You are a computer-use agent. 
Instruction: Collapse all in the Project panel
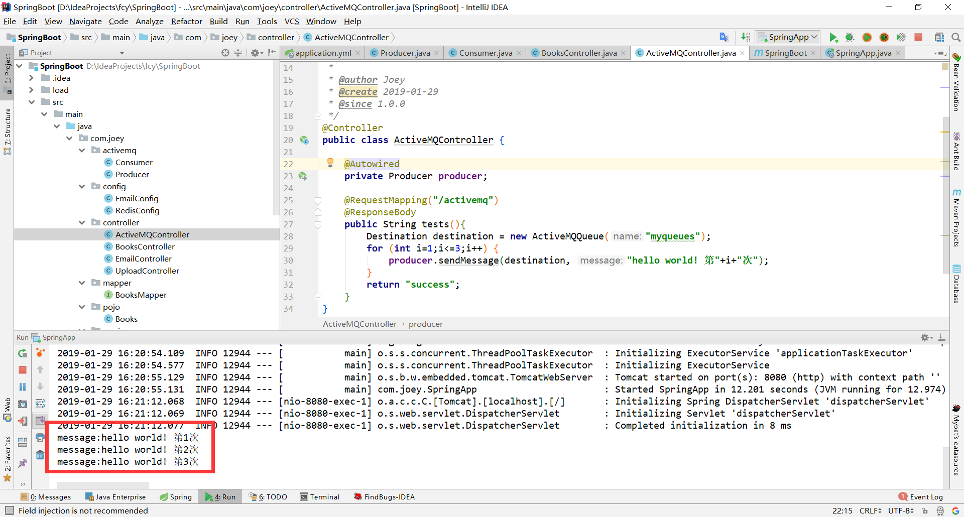click(238, 53)
